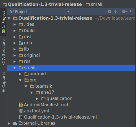Toggle the 1: Project side tab
Viewport: 136px width, 127px height.
pyautogui.click(x=3, y=22)
